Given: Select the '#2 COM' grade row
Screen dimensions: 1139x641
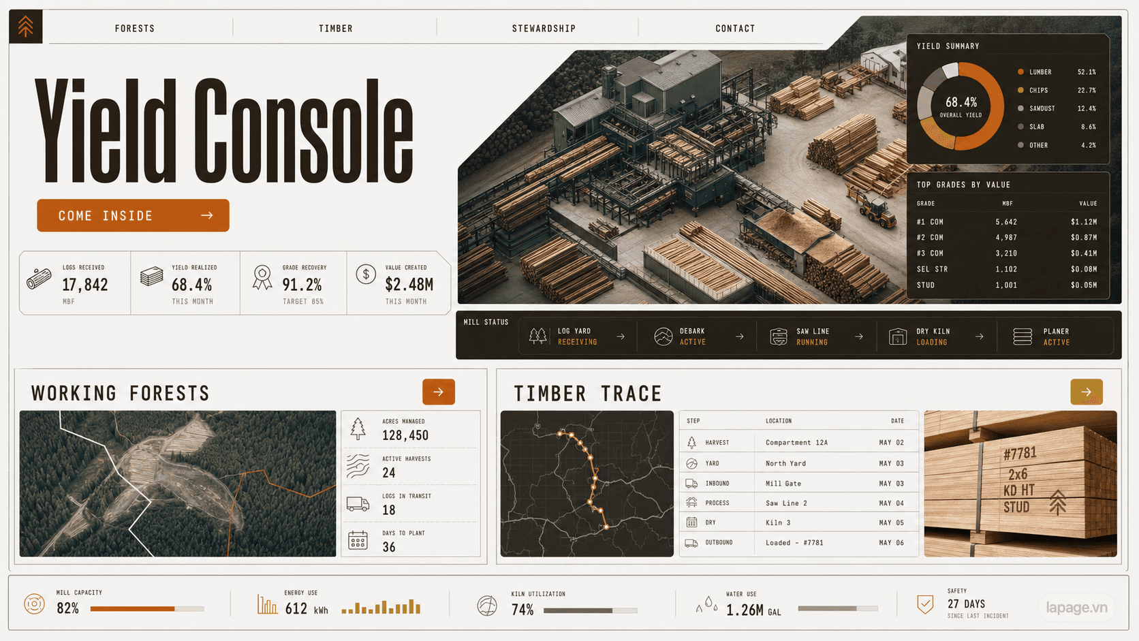Looking at the screenshot, I should pos(1007,238).
